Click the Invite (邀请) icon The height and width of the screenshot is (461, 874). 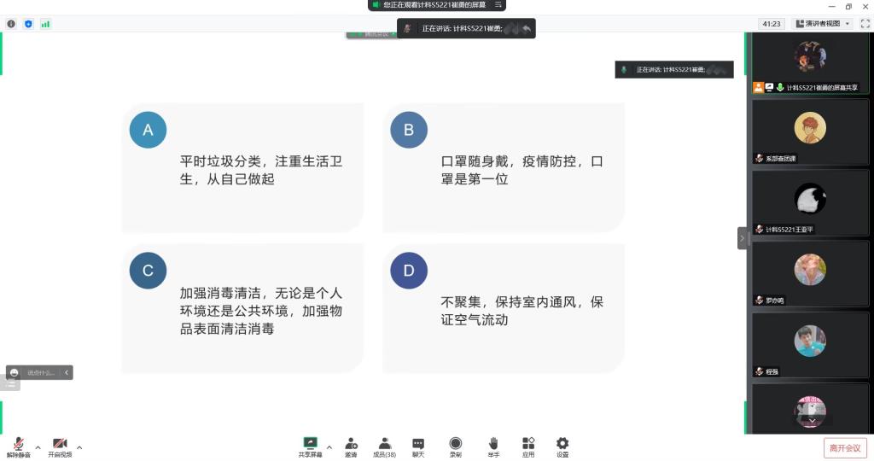point(351,446)
